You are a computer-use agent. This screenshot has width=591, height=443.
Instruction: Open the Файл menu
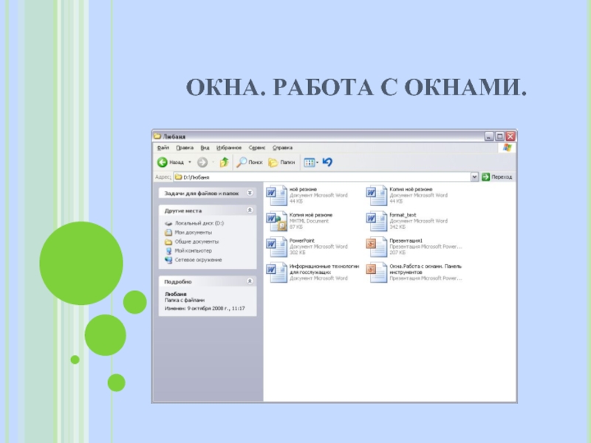coord(163,148)
